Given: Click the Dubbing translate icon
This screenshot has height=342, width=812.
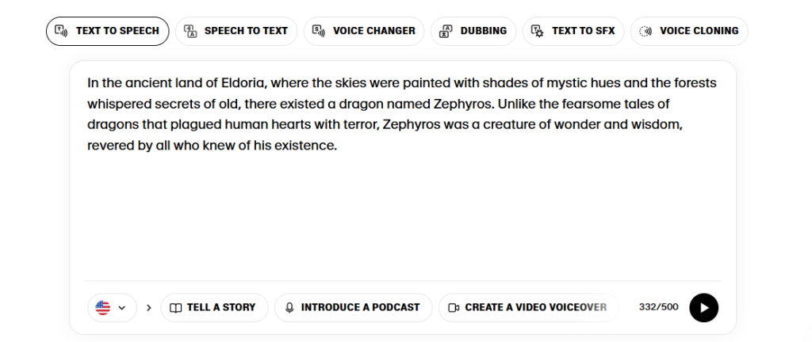Looking at the screenshot, I should (446, 31).
